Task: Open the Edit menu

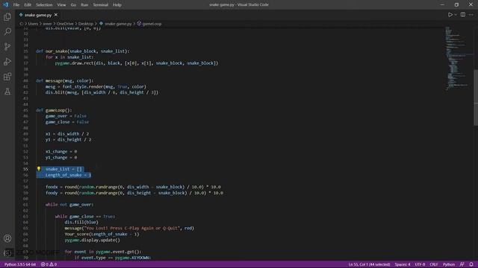Action: coord(28,5)
